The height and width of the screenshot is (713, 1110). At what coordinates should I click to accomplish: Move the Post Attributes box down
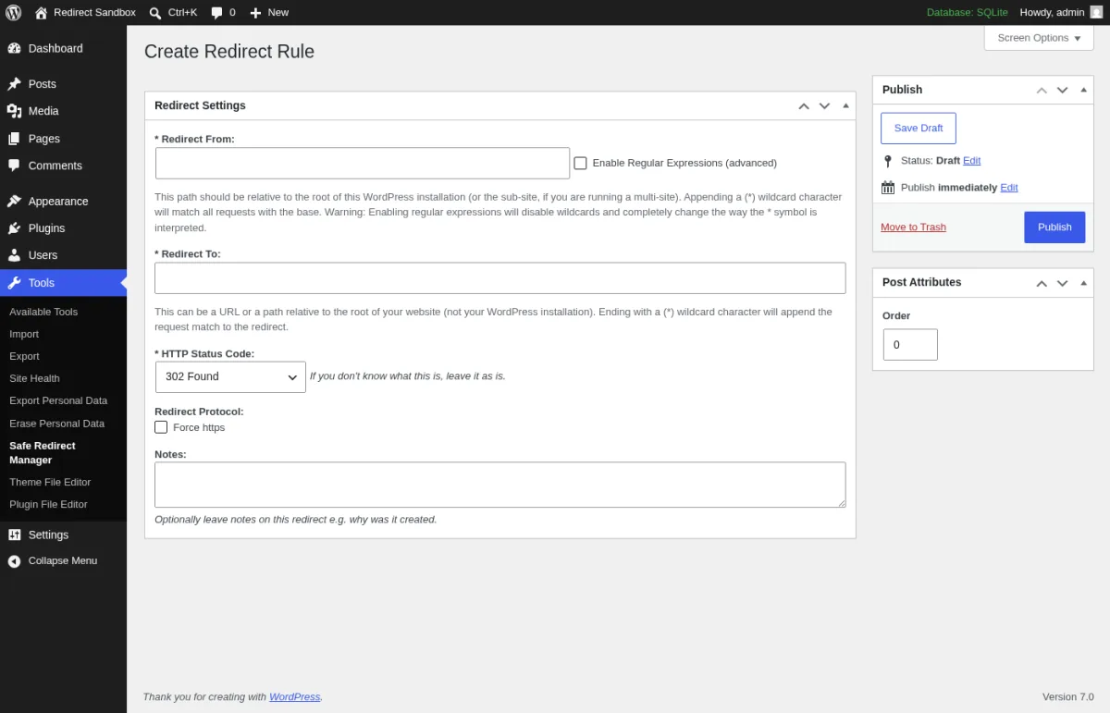(x=1062, y=283)
